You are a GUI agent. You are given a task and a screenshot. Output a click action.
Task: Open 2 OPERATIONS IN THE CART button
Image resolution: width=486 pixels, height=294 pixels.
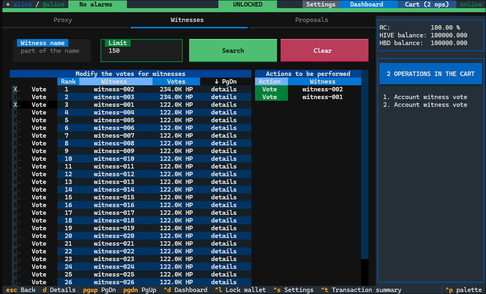pyautogui.click(x=431, y=74)
